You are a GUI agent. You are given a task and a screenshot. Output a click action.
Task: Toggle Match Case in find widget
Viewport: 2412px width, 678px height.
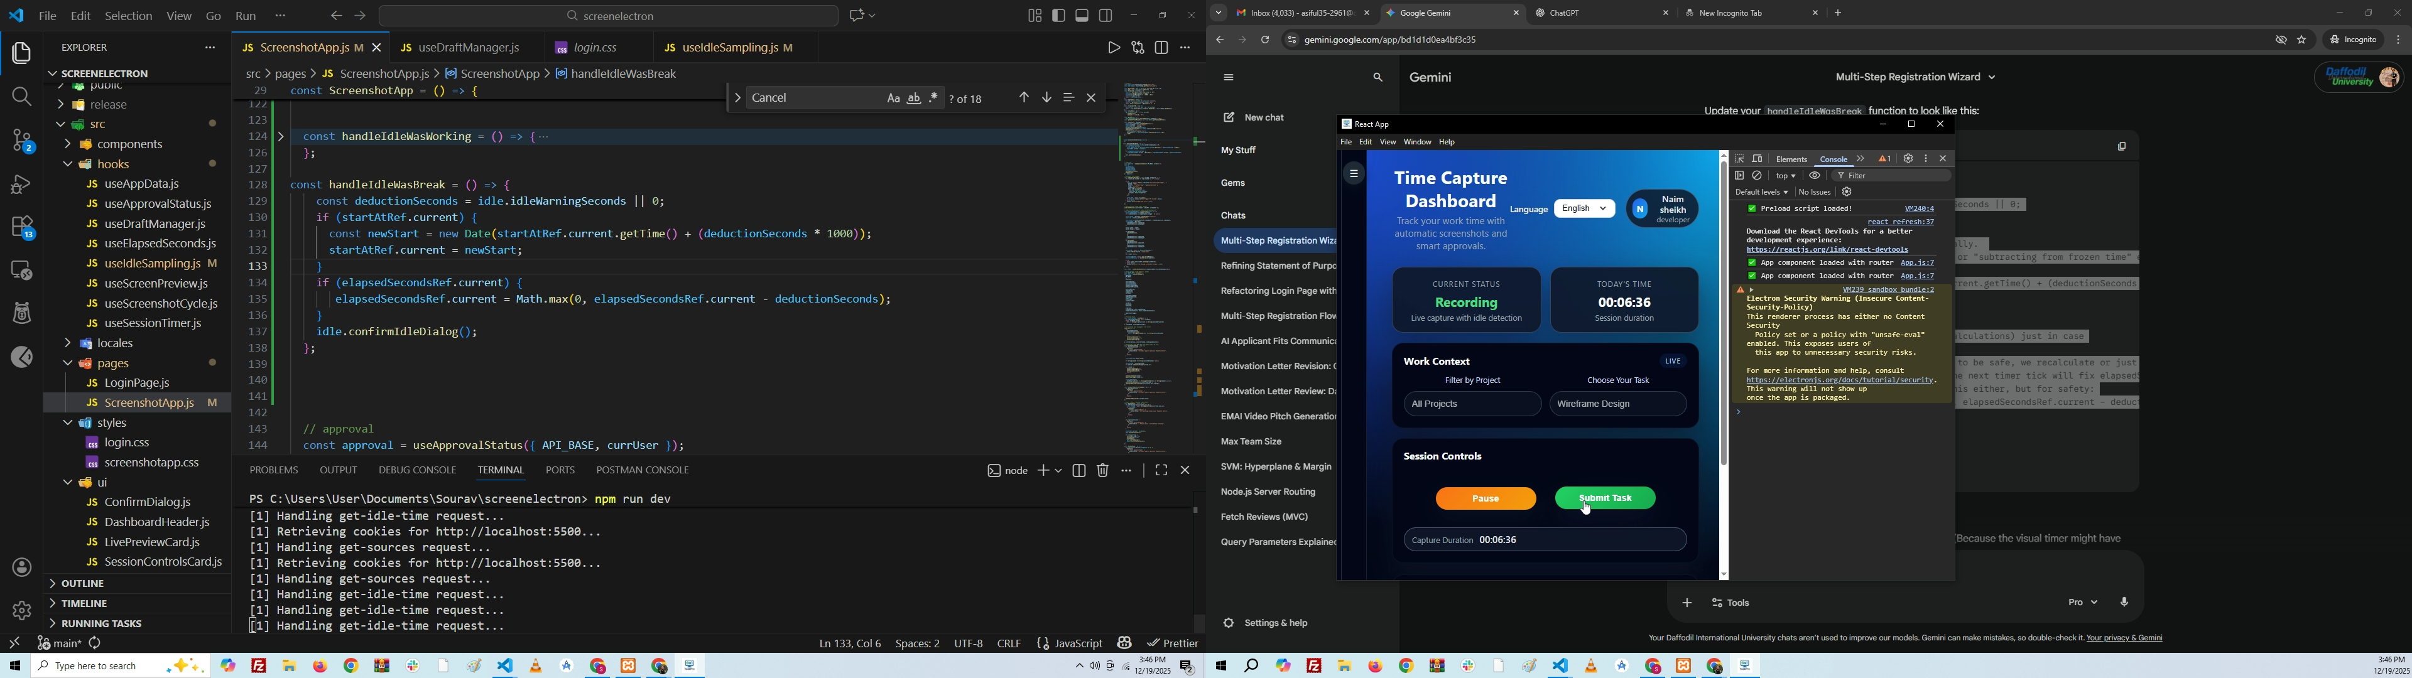click(x=893, y=99)
